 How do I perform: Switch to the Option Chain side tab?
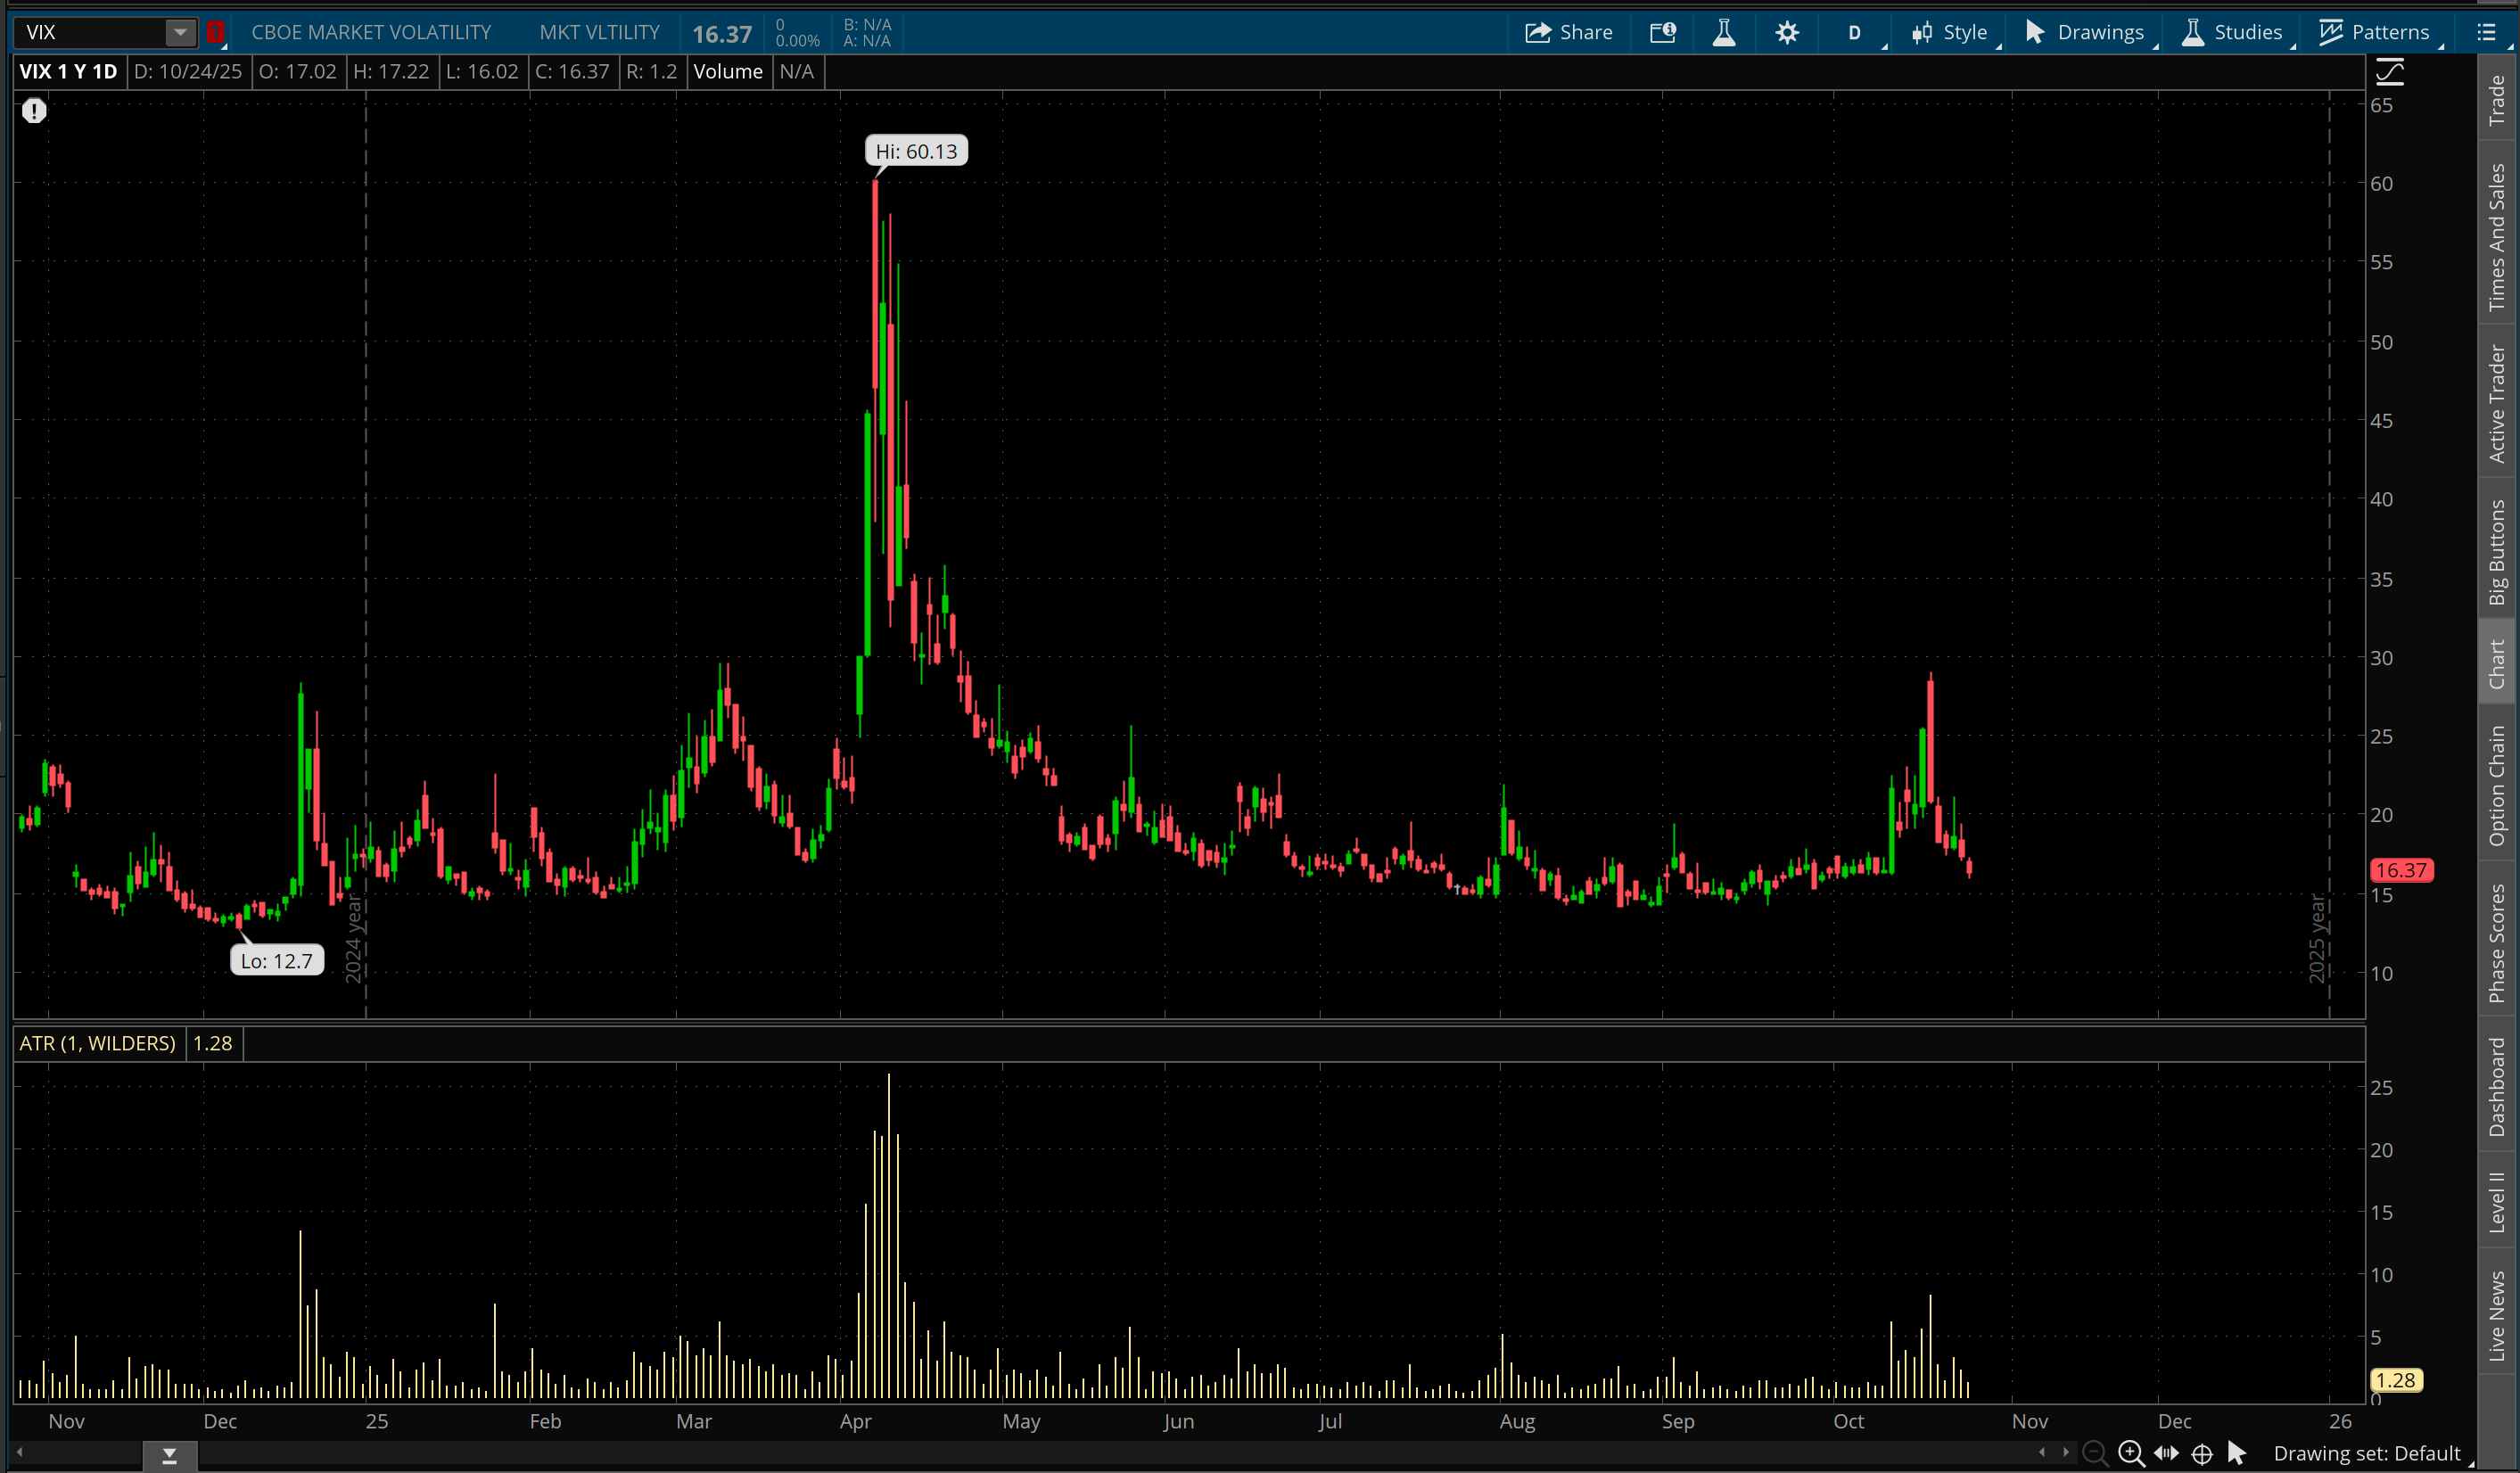[2497, 785]
